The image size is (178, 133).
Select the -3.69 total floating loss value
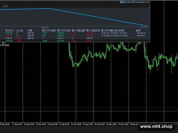44,41
